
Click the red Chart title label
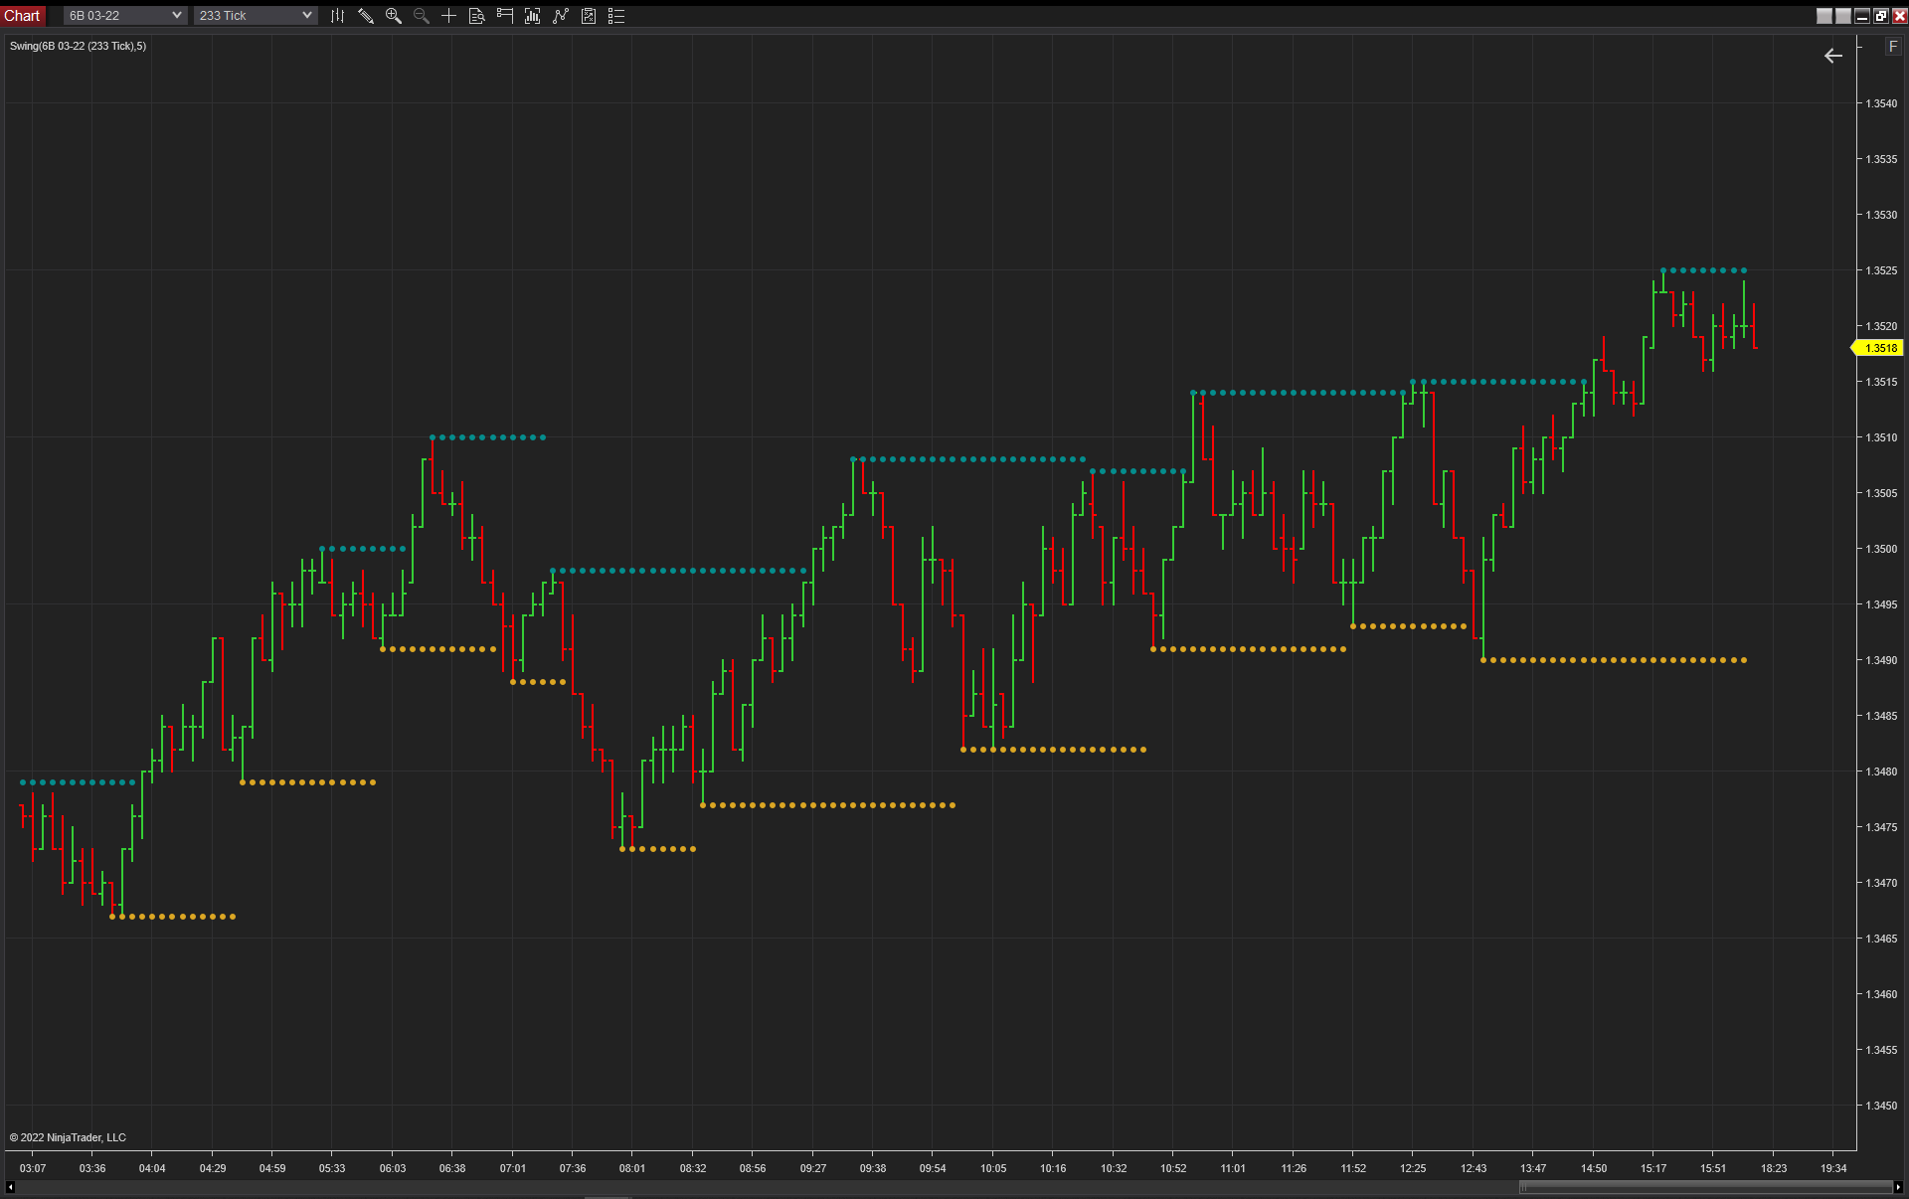click(x=22, y=16)
